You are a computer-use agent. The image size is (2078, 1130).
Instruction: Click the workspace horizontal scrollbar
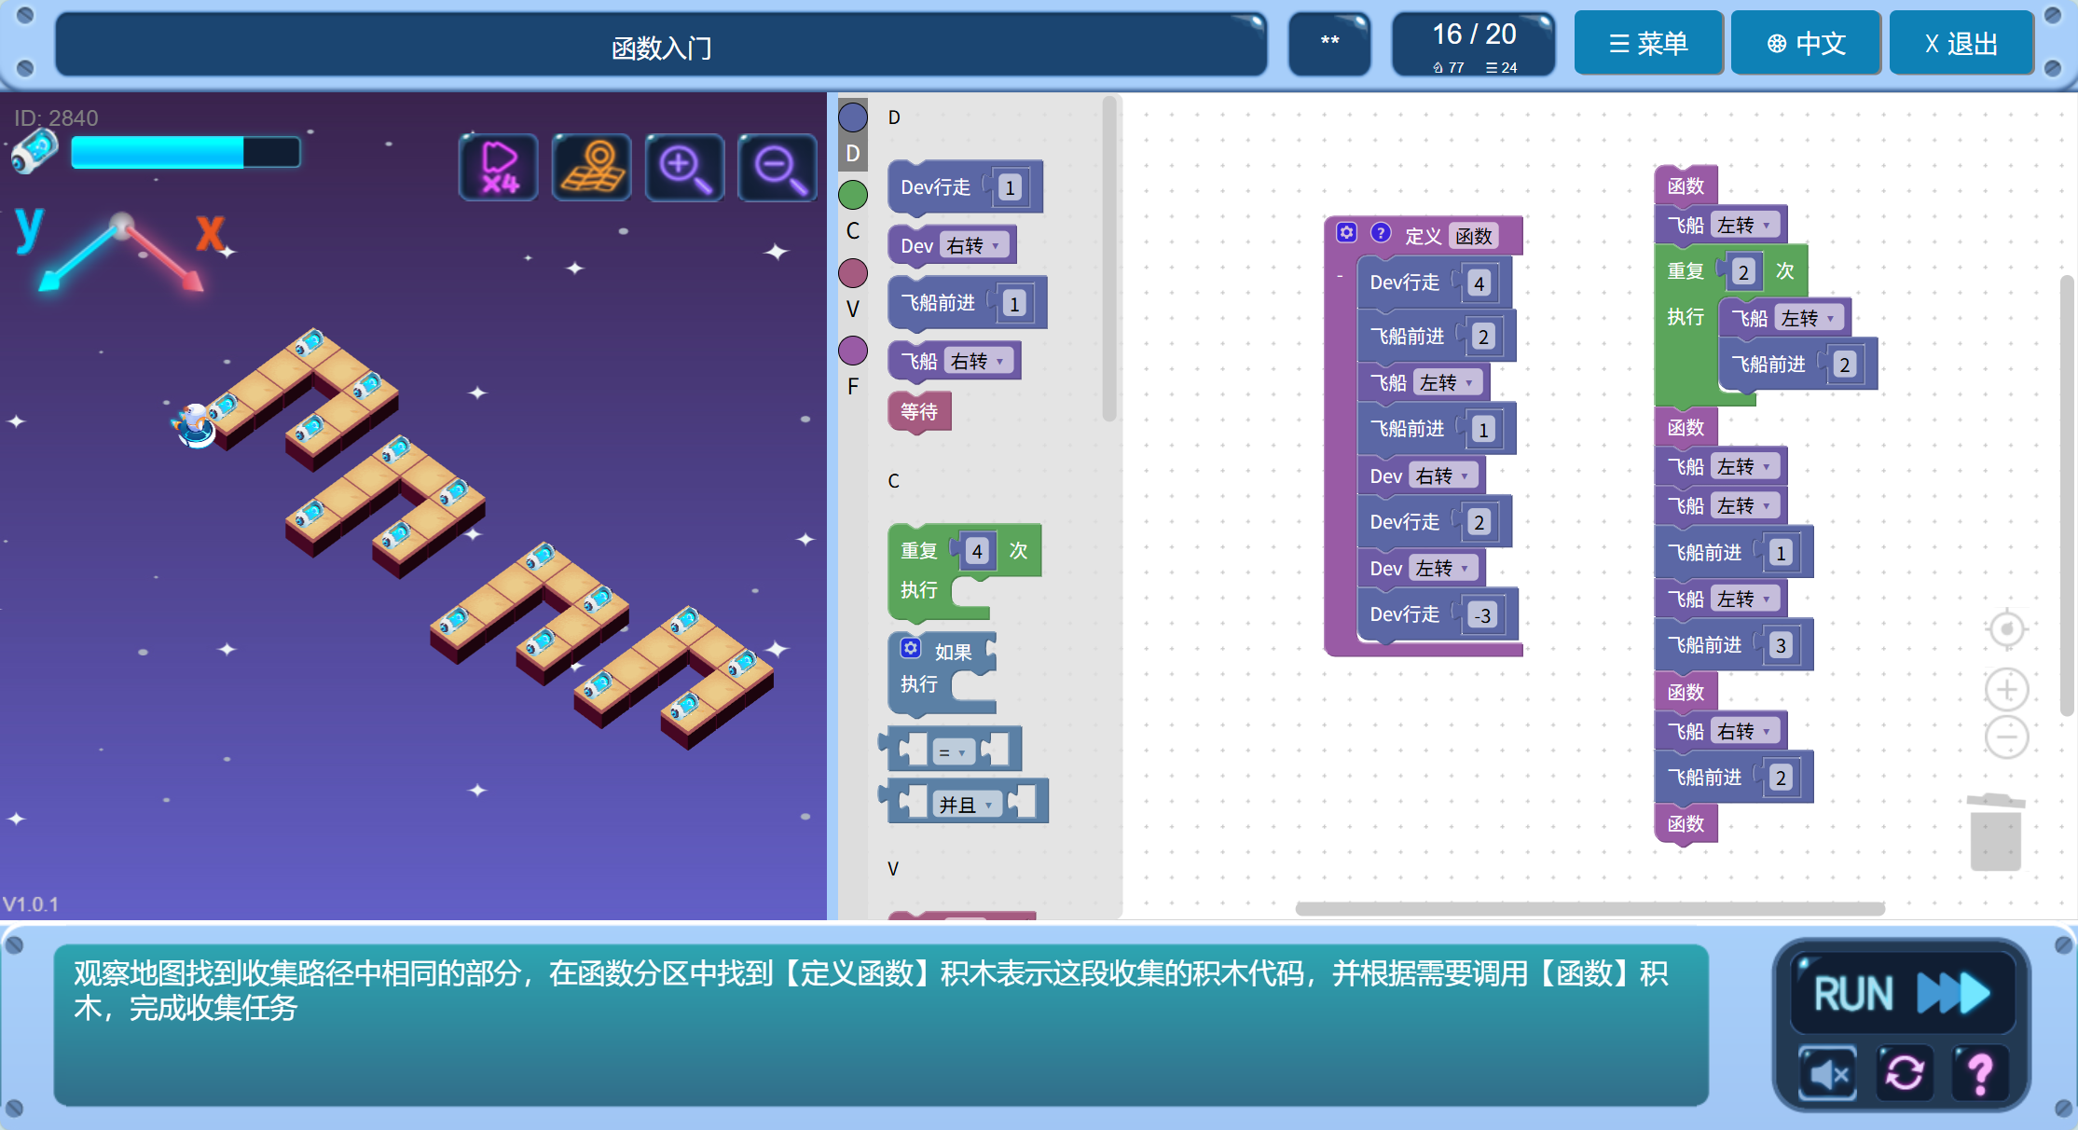(1589, 908)
